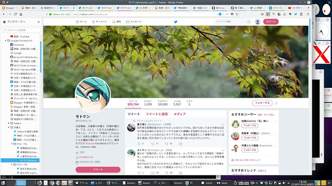The image size is (332, 186).
Task: Open Twitter Home (ホーム) nav item
Action: pyautogui.click(x=81, y=22)
